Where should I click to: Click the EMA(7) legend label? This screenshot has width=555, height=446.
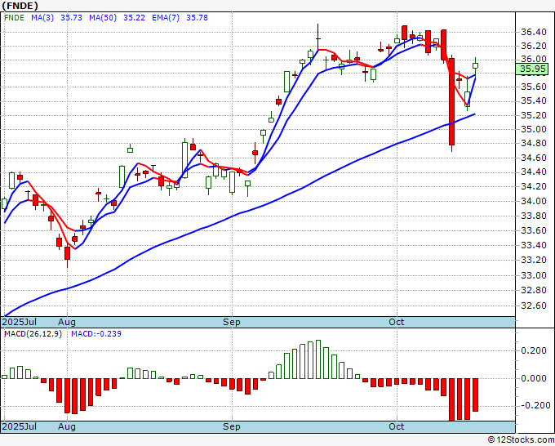(166, 18)
